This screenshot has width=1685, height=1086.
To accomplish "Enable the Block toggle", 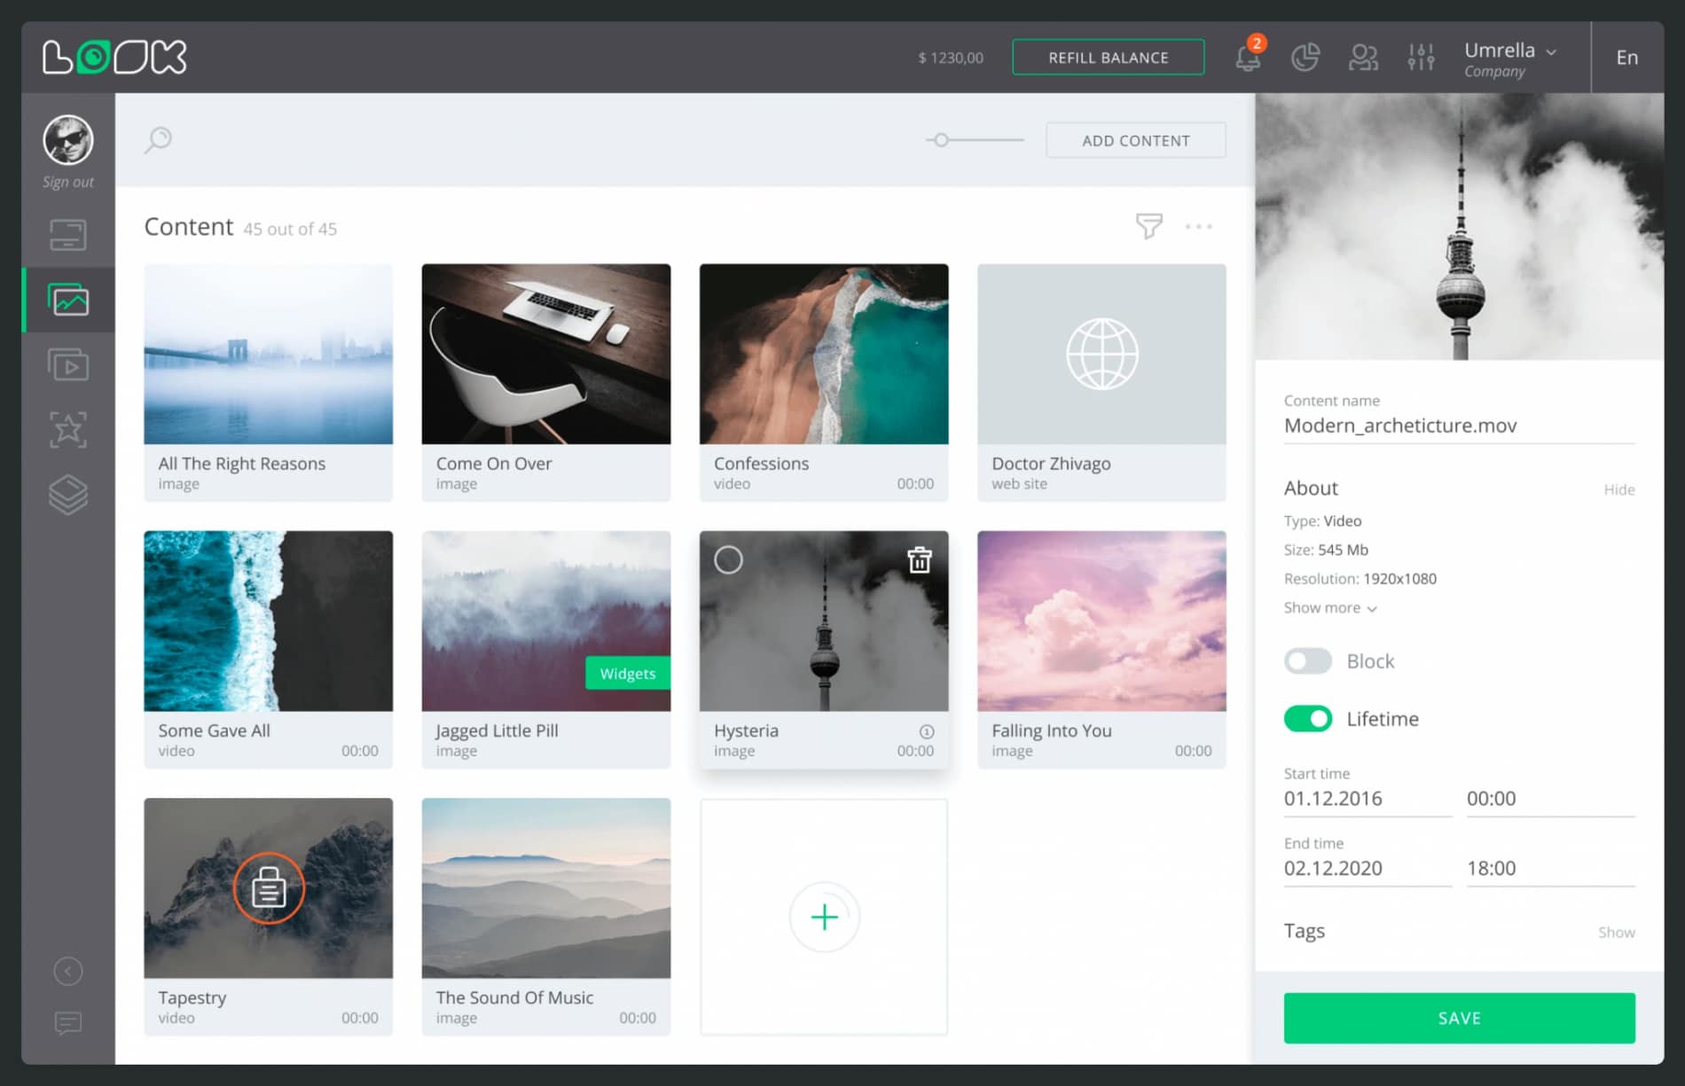I will (x=1307, y=661).
